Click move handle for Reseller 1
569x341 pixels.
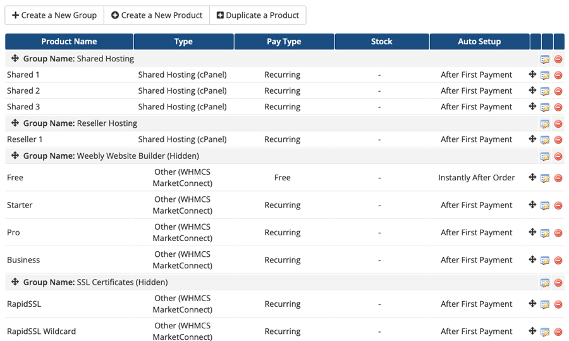tap(532, 139)
